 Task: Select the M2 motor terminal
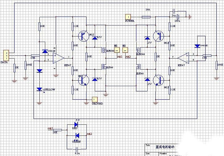click(x=124, y=50)
